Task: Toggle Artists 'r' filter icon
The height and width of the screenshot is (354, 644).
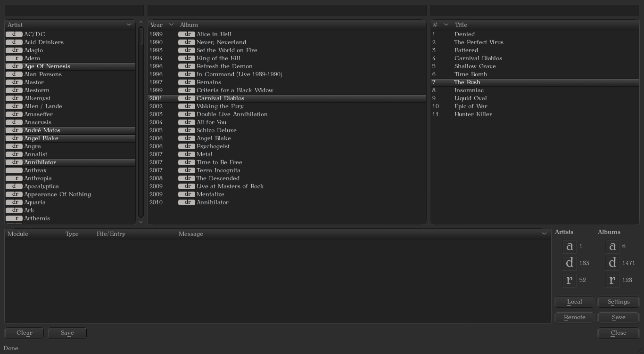Action: (x=570, y=280)
